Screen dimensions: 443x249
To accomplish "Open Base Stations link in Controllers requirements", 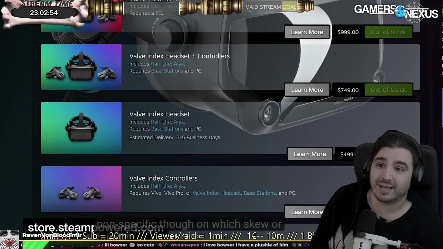I will (260, 193).
